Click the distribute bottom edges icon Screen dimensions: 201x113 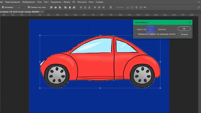89,7
